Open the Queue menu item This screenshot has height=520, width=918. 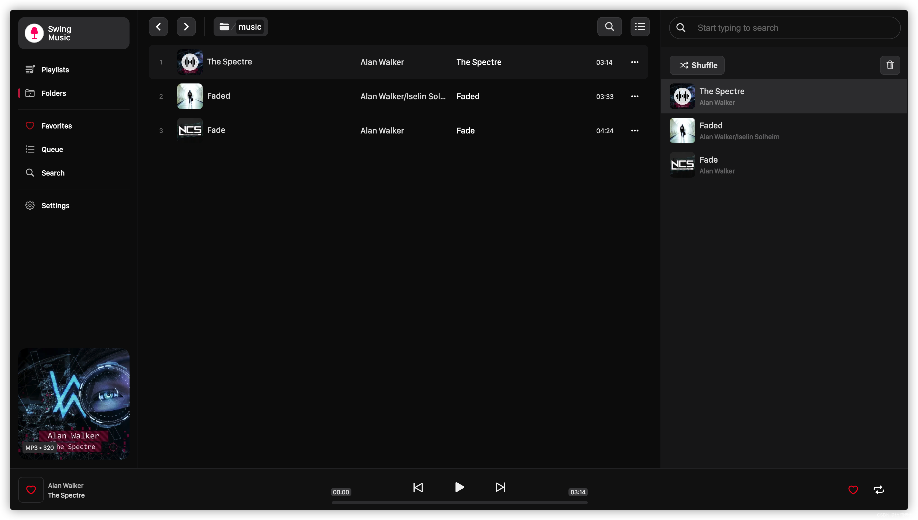[x=52, y=149]
